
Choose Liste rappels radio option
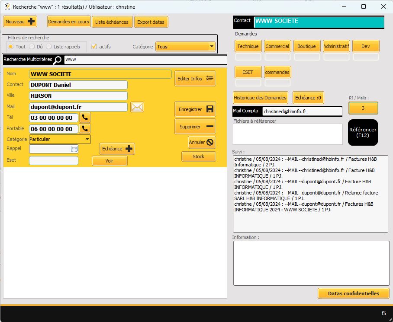pyautogui.click(x=49, y=47)
